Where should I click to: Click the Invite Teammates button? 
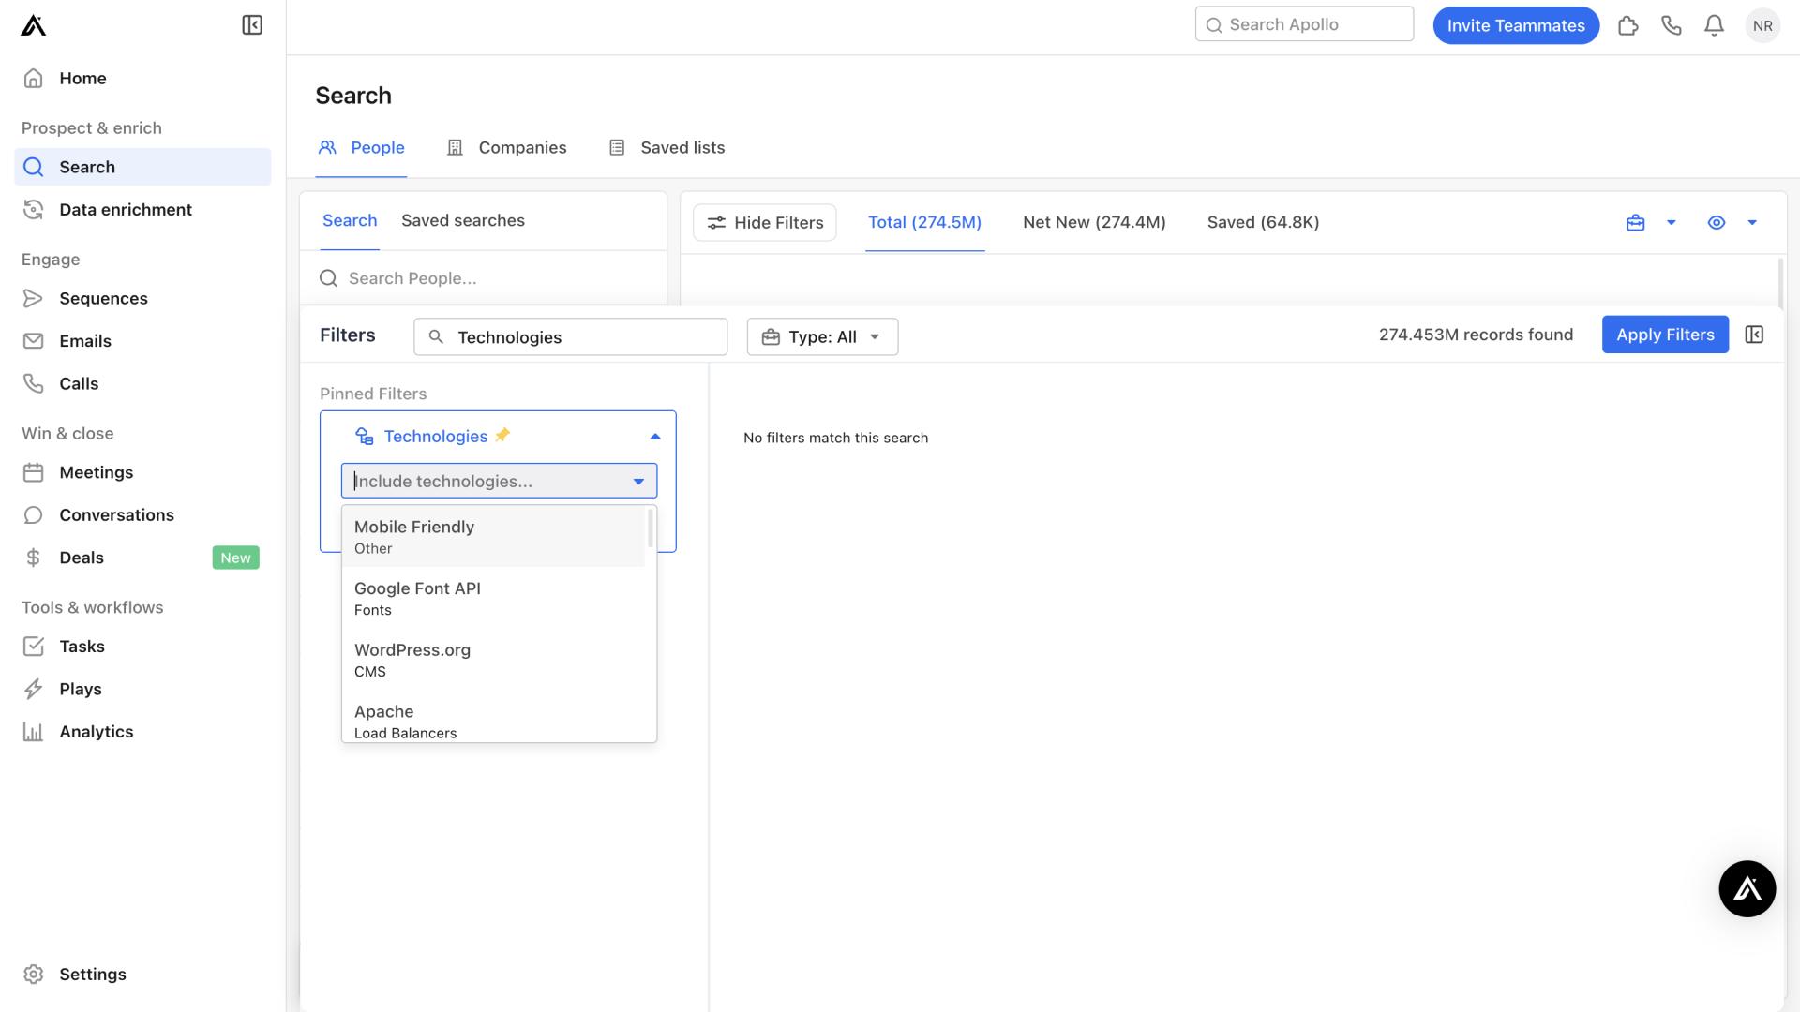[1516, 25]
